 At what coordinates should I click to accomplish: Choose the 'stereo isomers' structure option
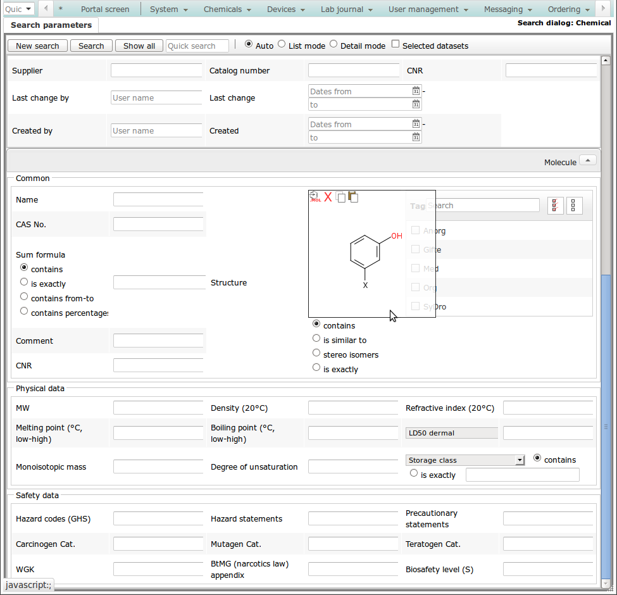pos(316,353)
